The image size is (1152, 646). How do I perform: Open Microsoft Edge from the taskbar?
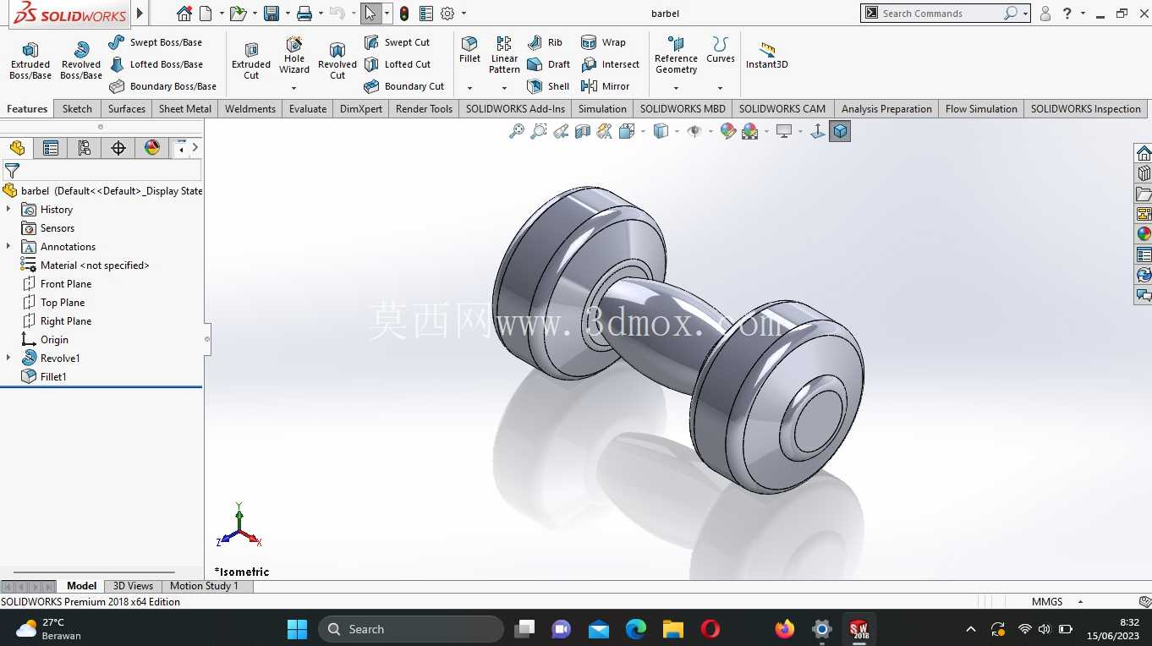point(636,629)
